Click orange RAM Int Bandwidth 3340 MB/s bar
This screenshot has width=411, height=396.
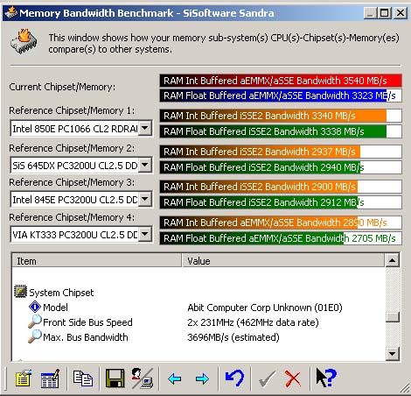pyautogui.click(x=281, y=116)
